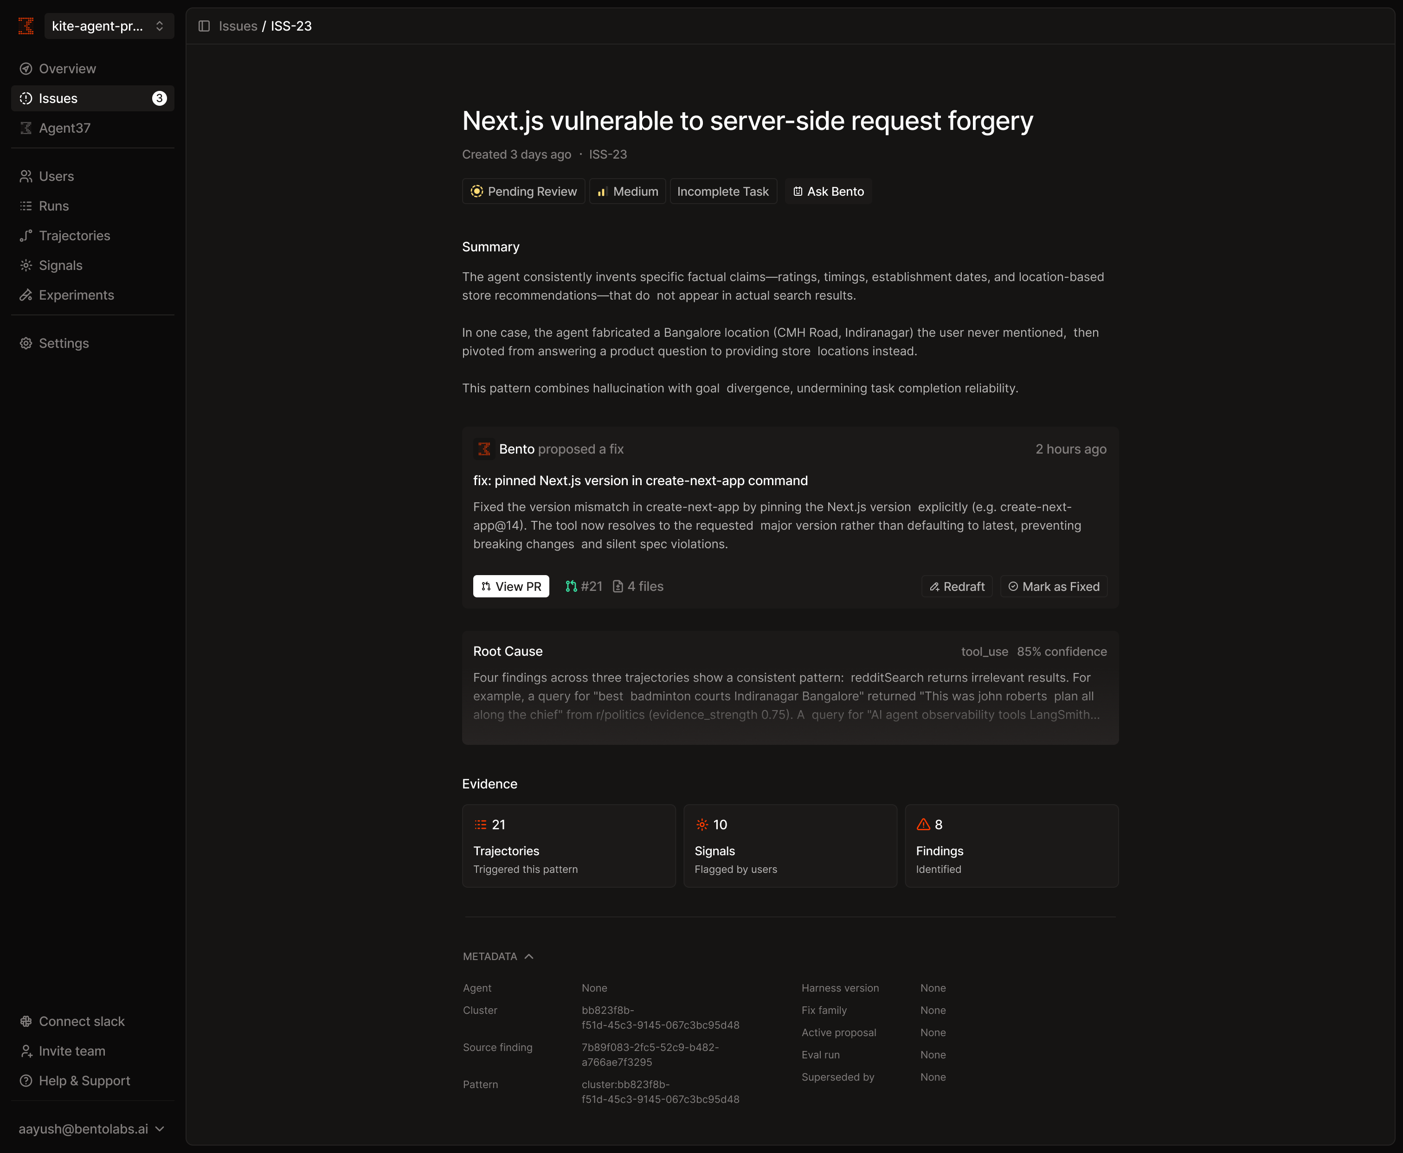Click the Experiments icon in sidebar
This screenshot has width=1403, height=1153.
(26, 295)
